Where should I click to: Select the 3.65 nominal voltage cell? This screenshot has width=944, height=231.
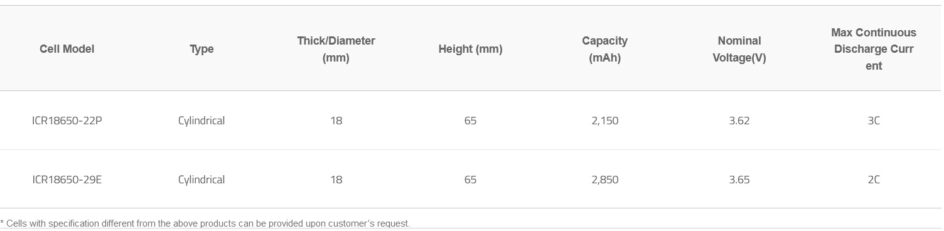click(x=739, y=180)
